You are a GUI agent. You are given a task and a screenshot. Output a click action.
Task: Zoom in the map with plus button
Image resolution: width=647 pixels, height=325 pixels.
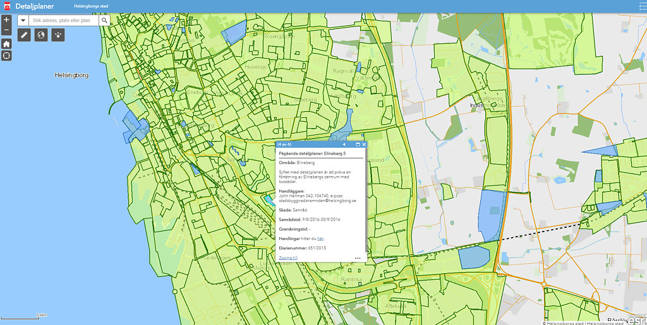click(6, 20)
